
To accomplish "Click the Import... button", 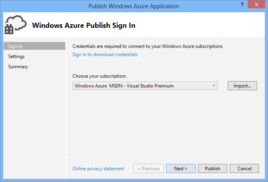I will [x=242, y=86].
